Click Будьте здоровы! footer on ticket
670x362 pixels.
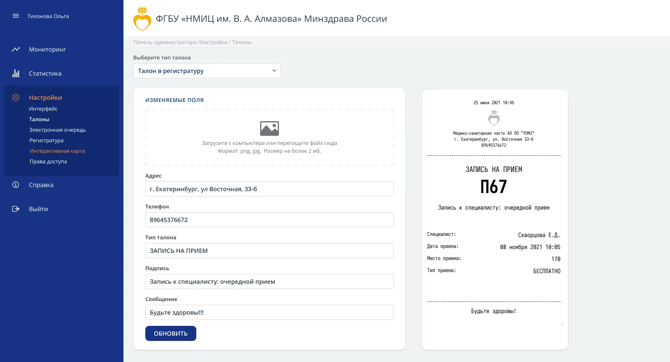click(493, 311)
